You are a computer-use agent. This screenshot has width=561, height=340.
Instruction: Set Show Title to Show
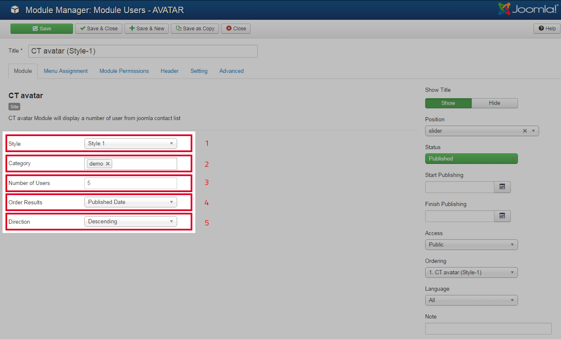click(448, 103)
